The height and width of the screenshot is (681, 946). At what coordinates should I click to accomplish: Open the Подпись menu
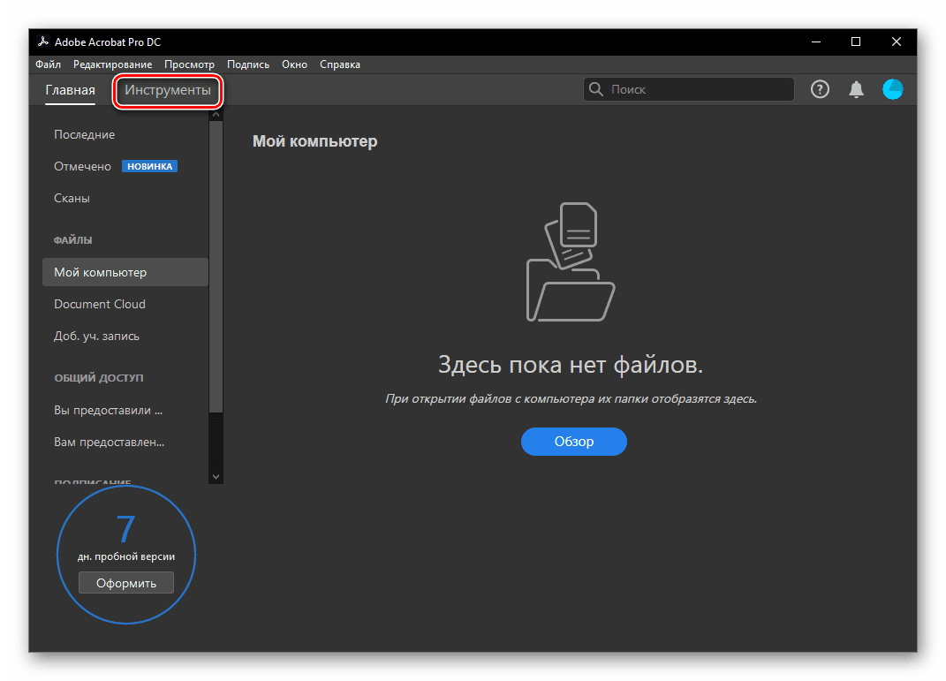248,64
